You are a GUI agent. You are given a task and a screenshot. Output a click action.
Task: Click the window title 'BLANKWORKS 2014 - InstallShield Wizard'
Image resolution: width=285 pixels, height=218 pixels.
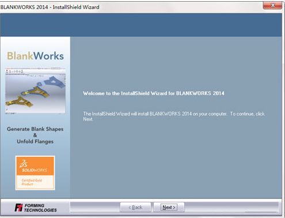50,7
